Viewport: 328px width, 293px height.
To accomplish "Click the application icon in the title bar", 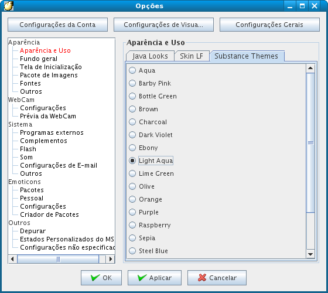I will pos(9,6).
